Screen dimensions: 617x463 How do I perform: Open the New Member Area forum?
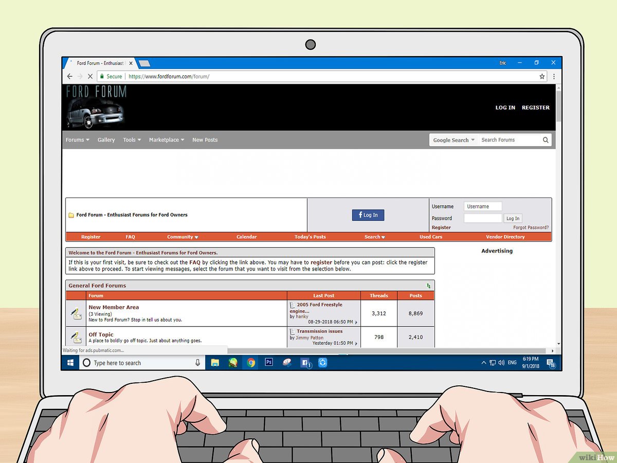(x=114, y=307)
